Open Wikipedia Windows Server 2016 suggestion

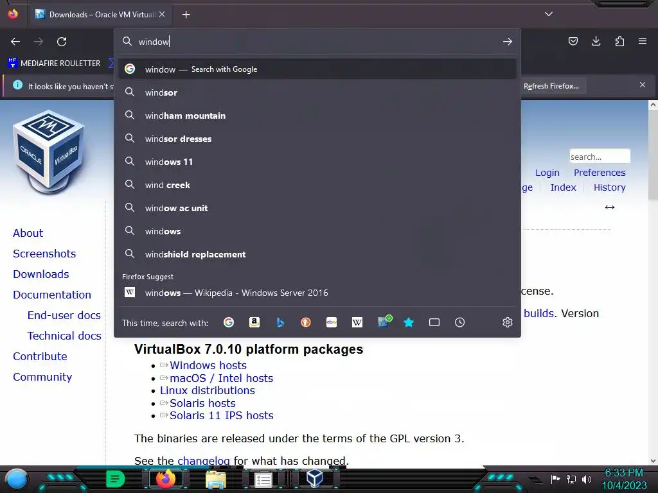coord(317,293)
